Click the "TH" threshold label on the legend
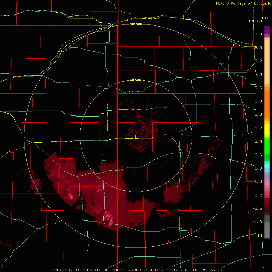Viewport: 272px width, 272px height. pyautogui.click(x=260, y=235)
